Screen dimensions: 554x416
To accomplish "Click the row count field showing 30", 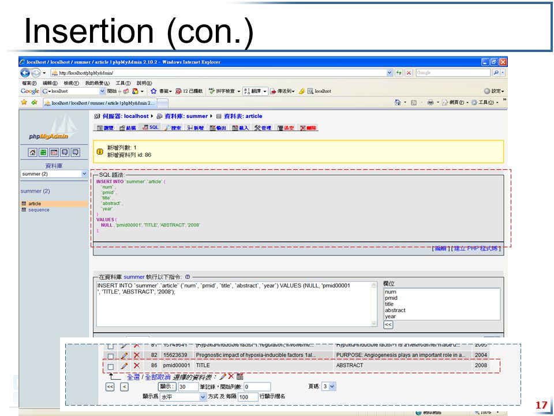I will (x=188, y=387).
